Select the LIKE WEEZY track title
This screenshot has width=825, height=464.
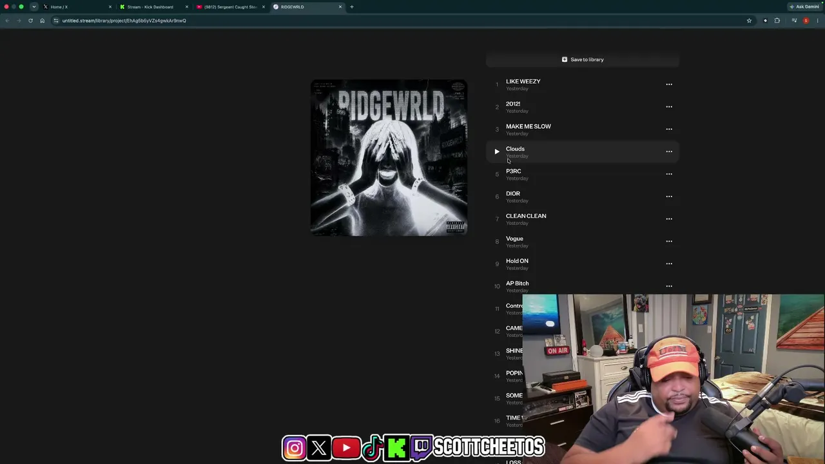523,81
